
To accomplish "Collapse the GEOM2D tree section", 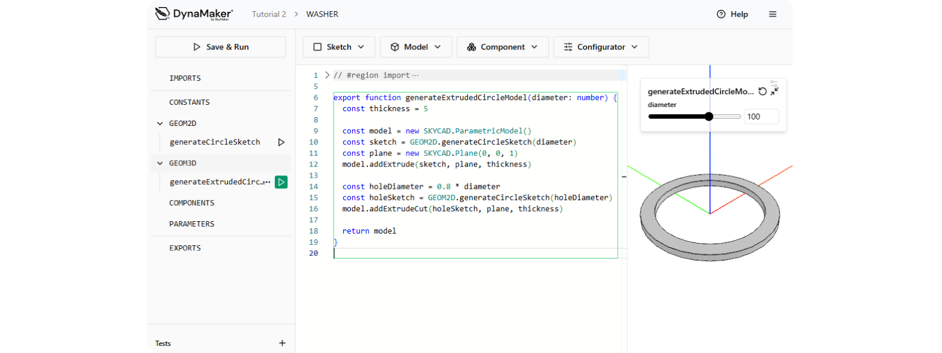I will point(160,124).
